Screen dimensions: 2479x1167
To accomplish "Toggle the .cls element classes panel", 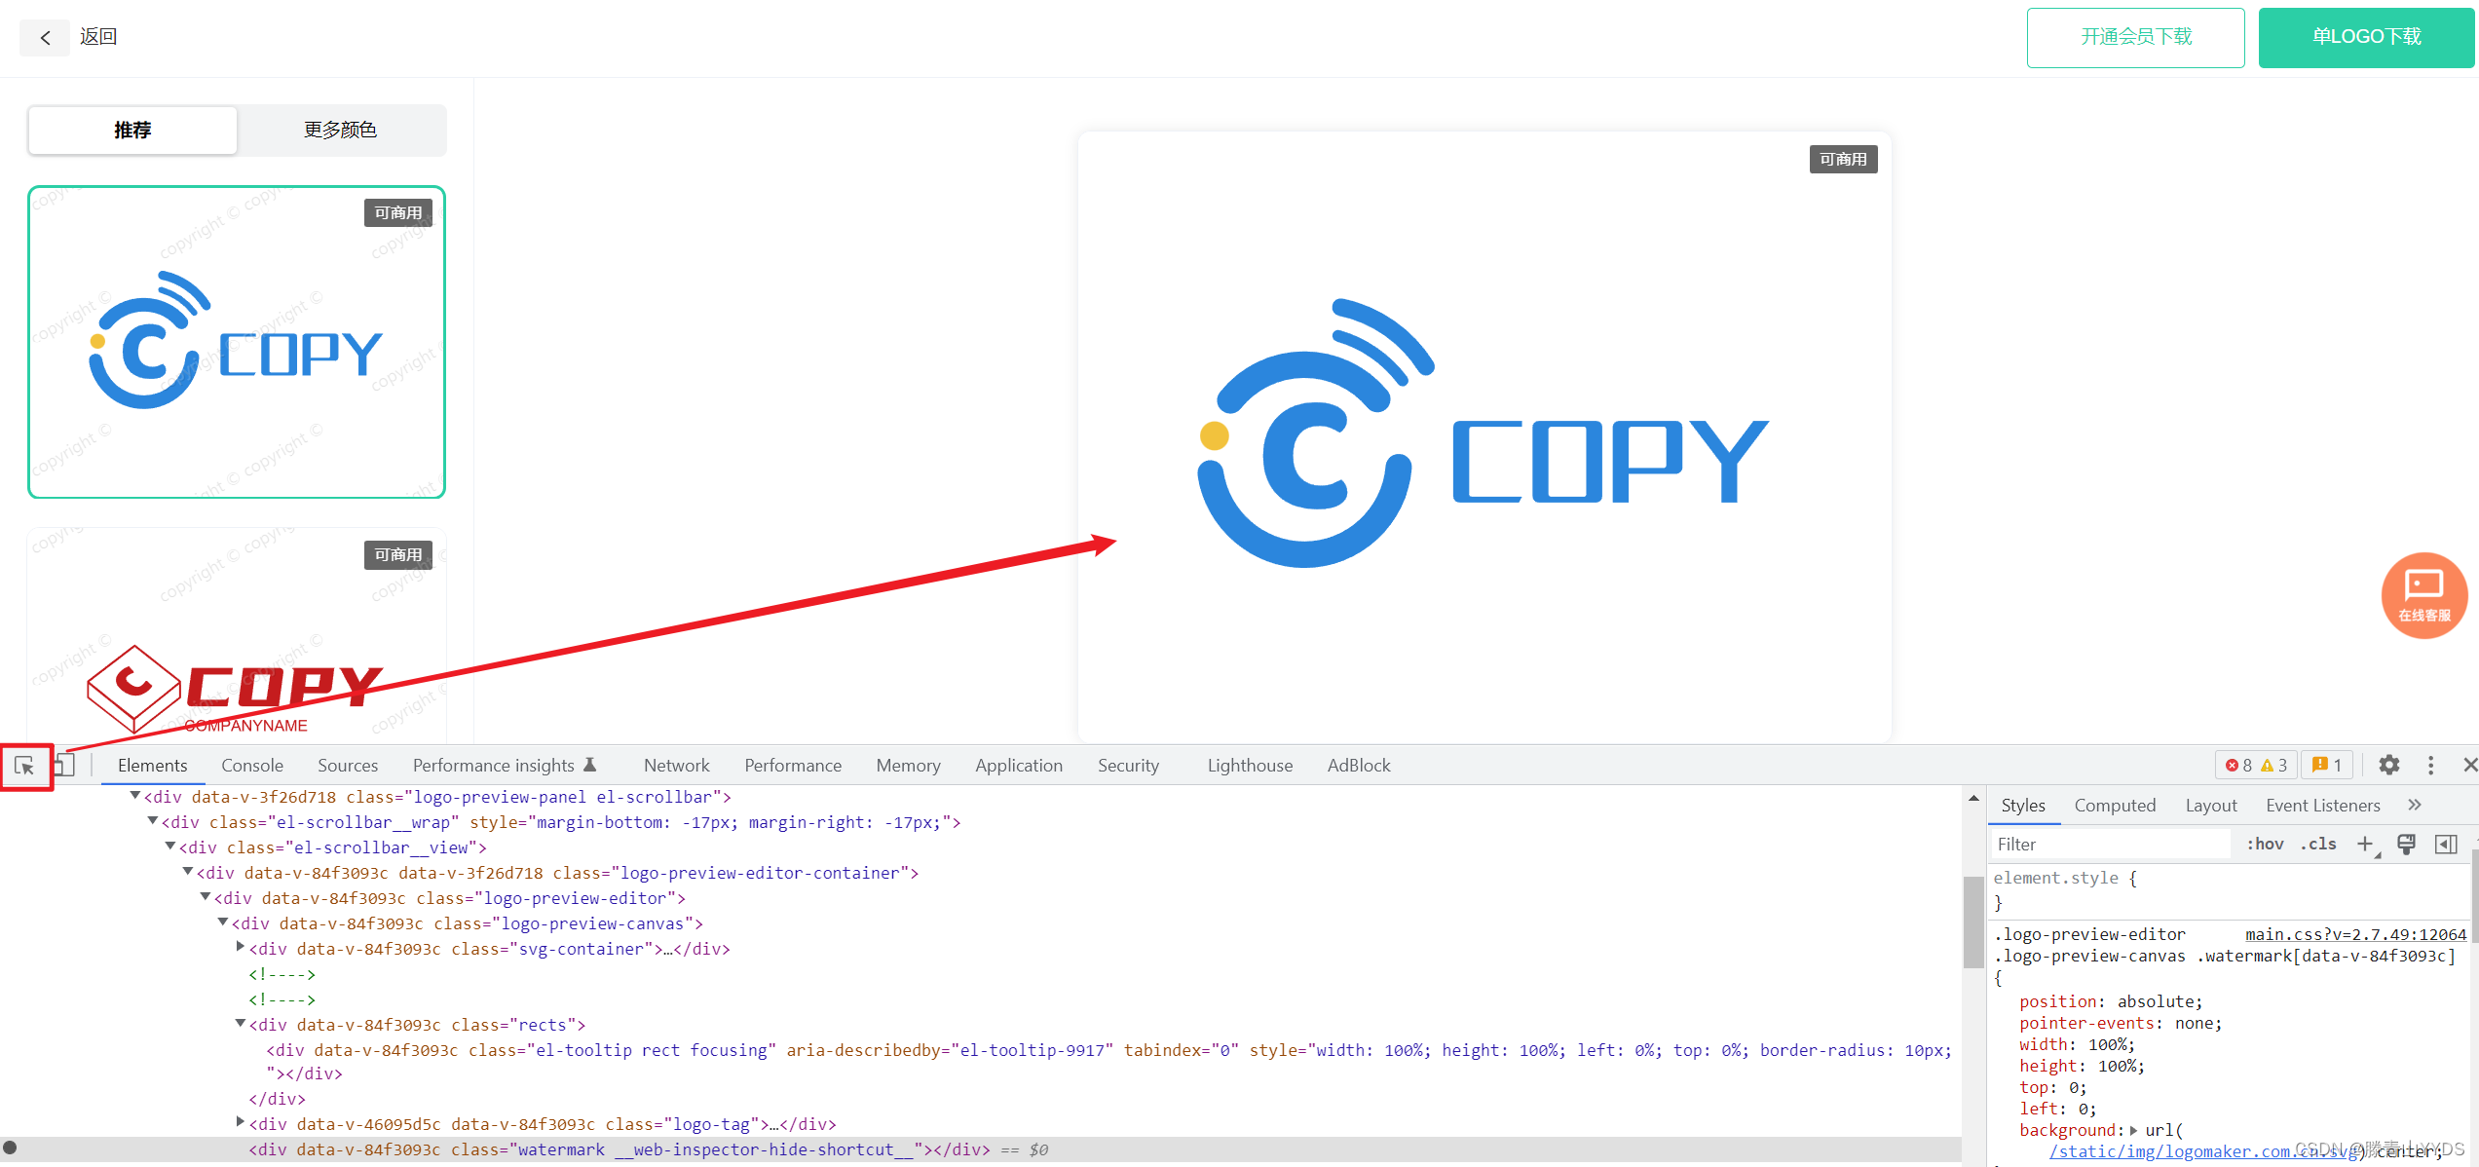I will click(2318, 845).
